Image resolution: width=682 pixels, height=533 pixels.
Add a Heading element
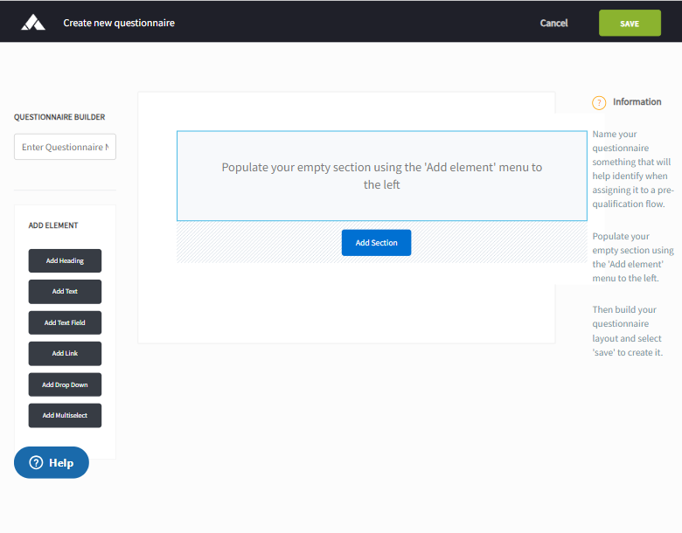click(65, 261)
